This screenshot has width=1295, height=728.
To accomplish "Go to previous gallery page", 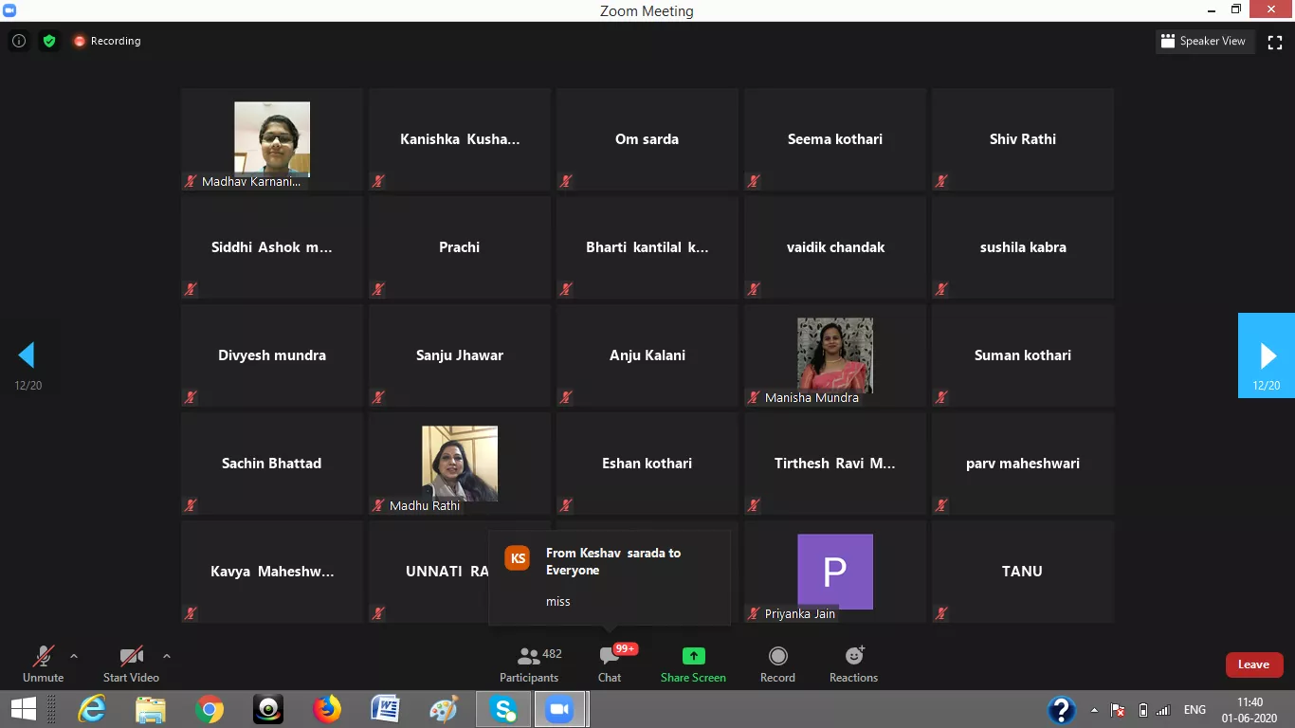I will coord(27,355).
